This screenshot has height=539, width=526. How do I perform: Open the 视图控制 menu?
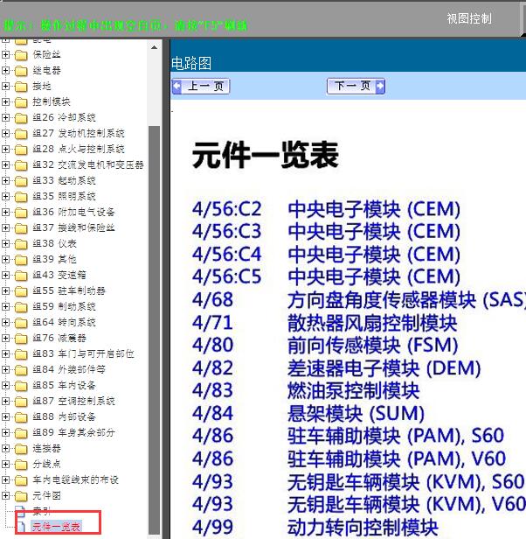click(x=469, y=18)
